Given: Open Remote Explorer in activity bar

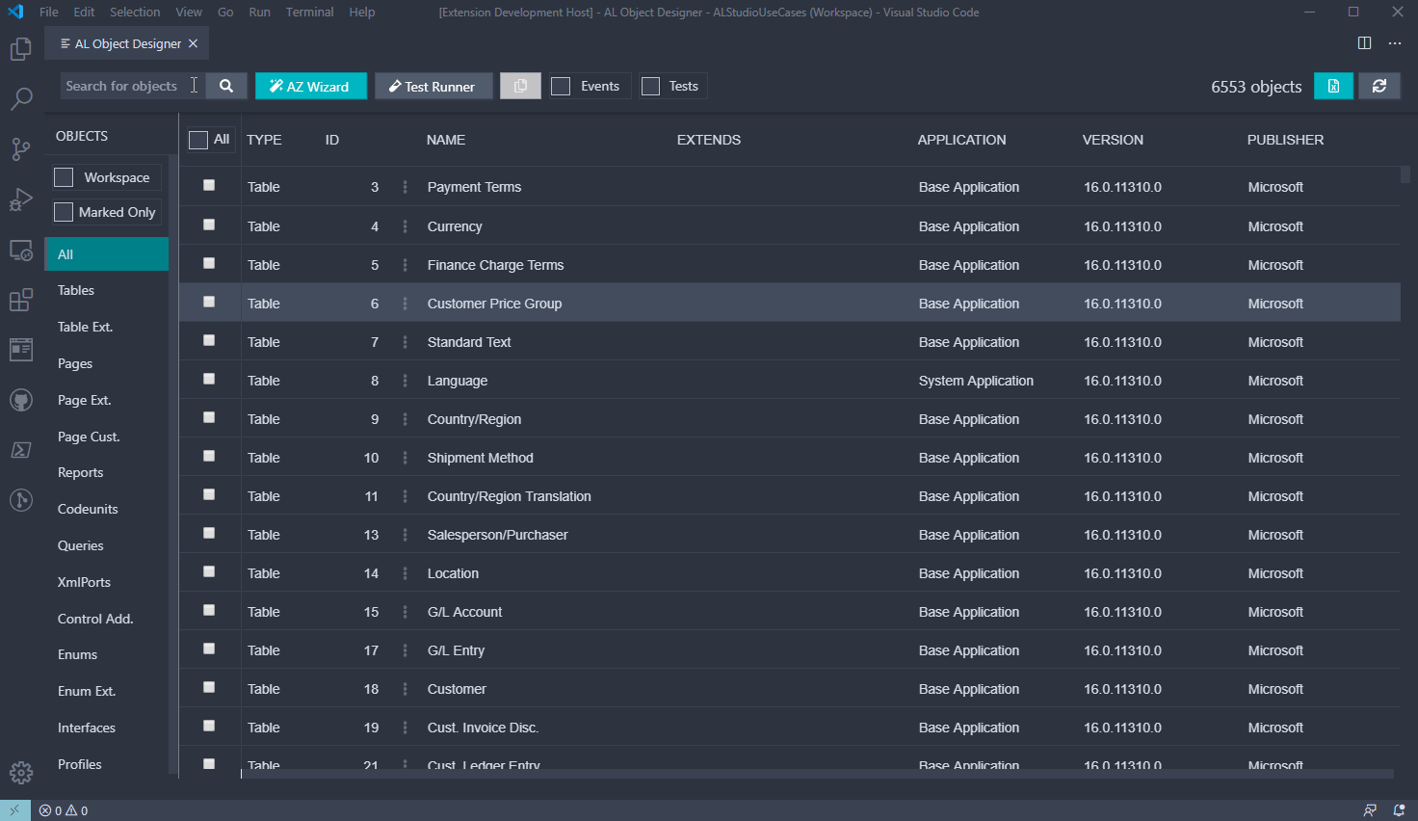Looking at the screenshot, I should pos(21,250).
